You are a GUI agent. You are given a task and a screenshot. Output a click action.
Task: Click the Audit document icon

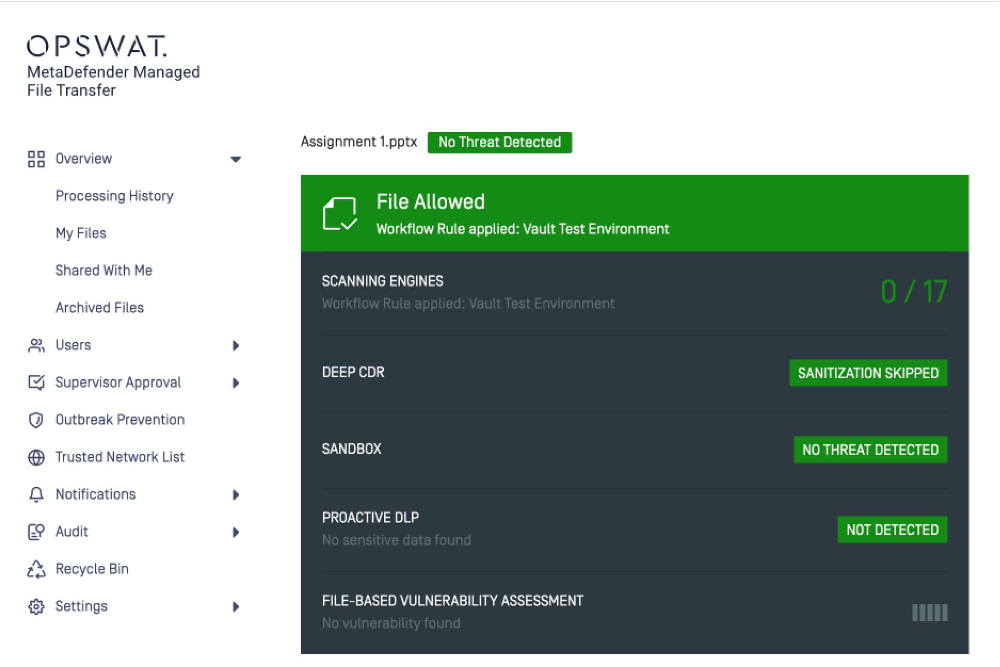36,532
